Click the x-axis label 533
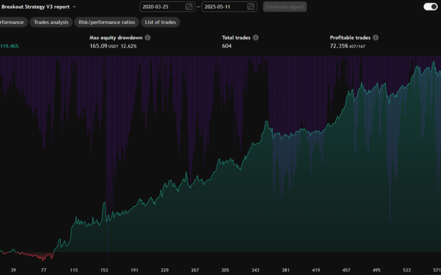This screenshot has height=275, width=441. [407, 270]
